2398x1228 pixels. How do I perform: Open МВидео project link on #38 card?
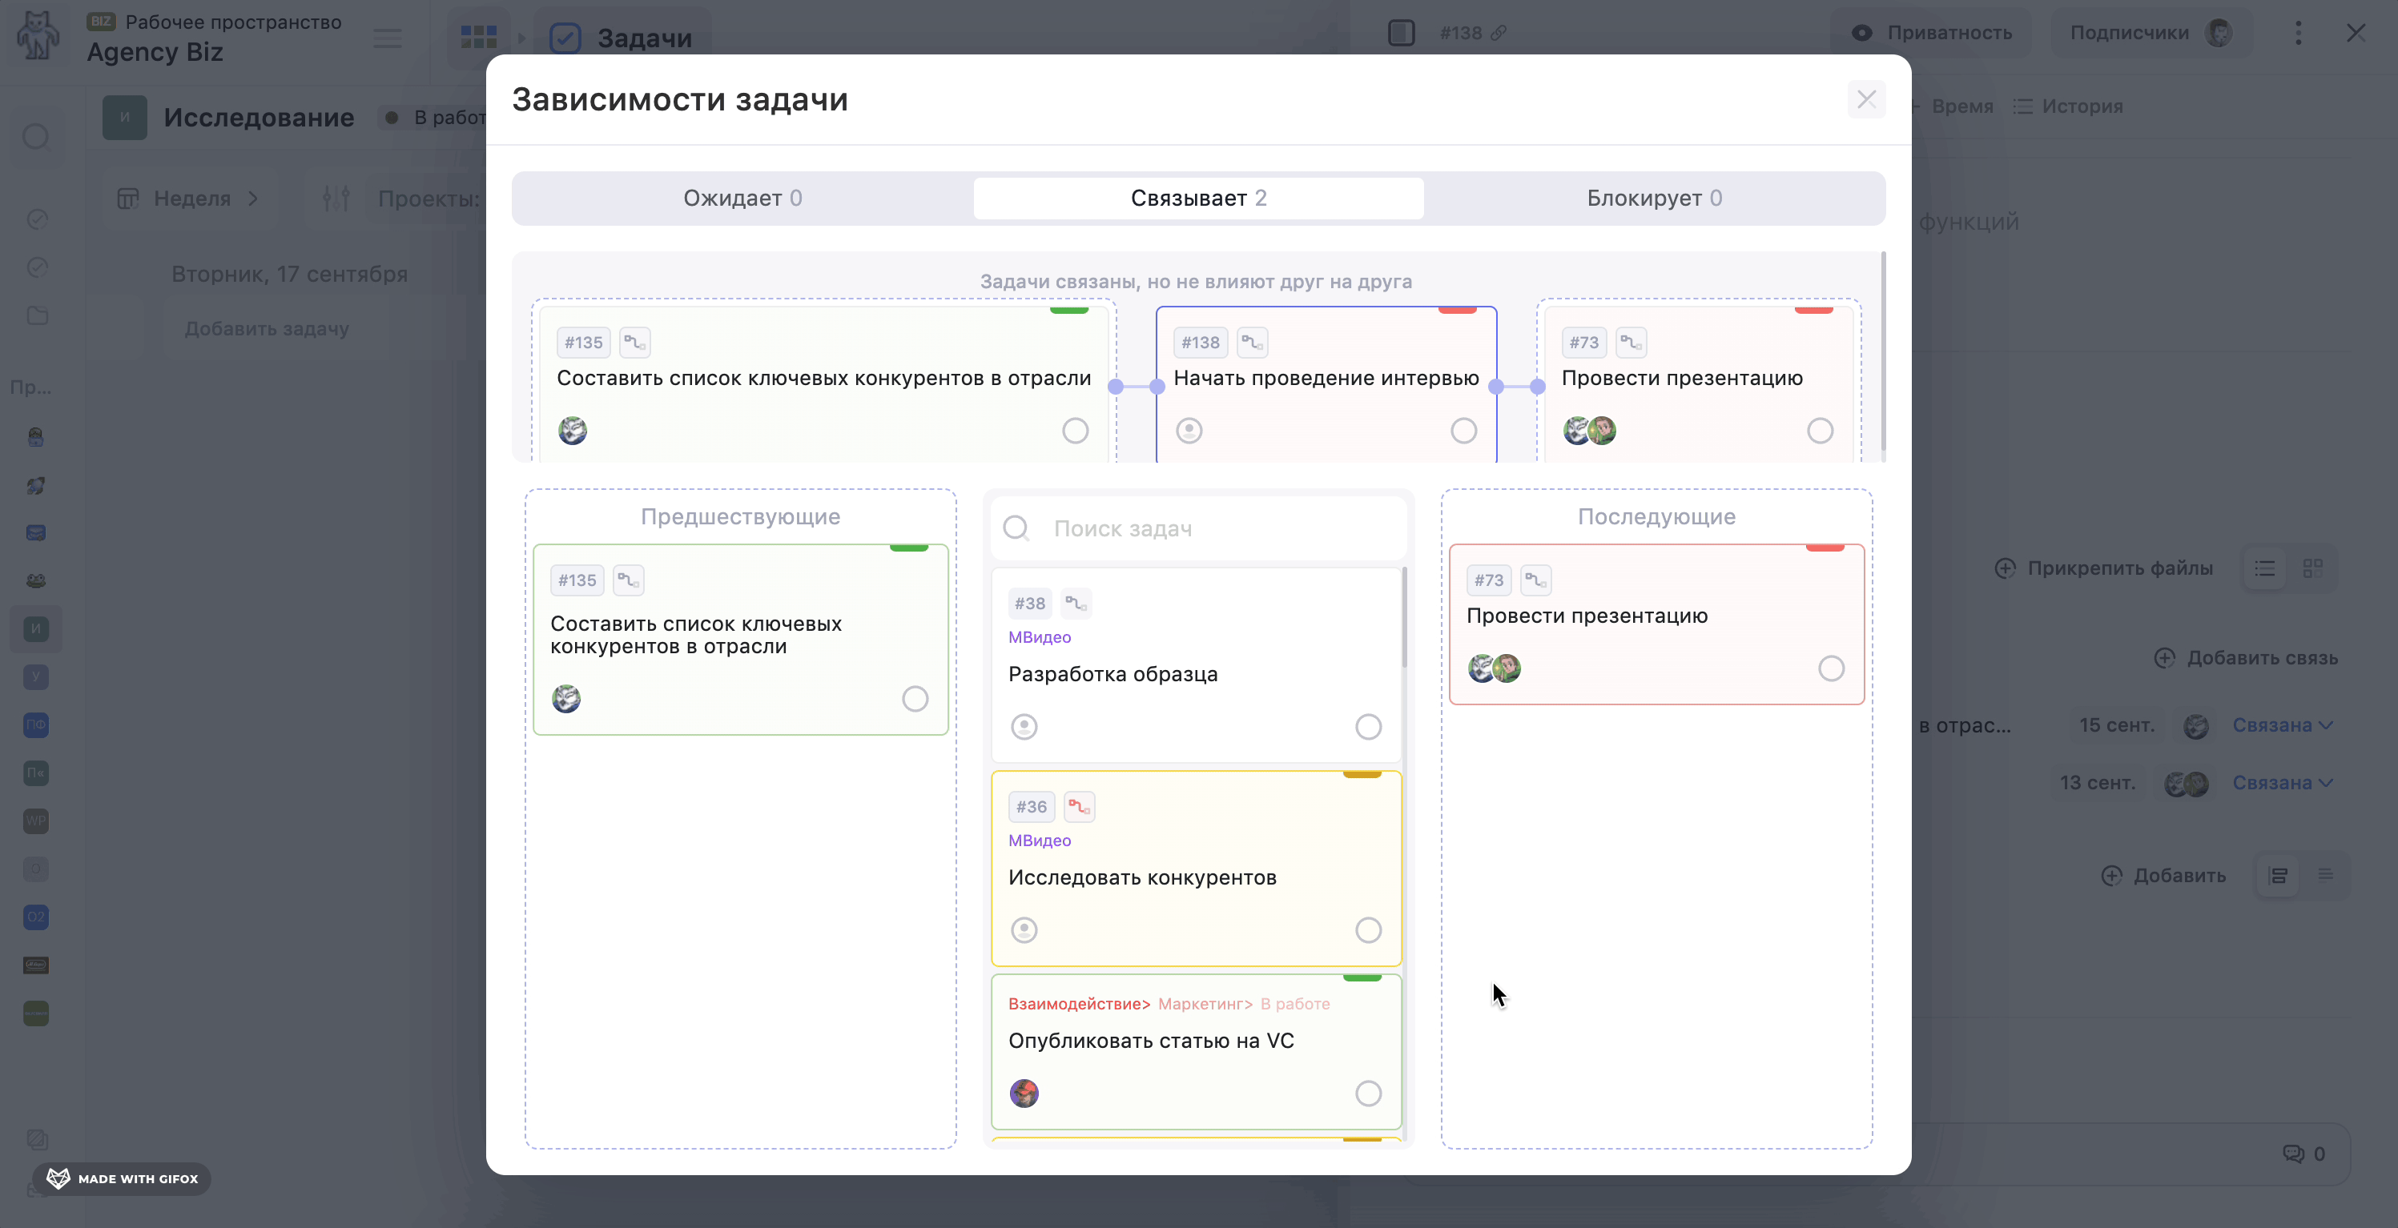point(1039,637)
